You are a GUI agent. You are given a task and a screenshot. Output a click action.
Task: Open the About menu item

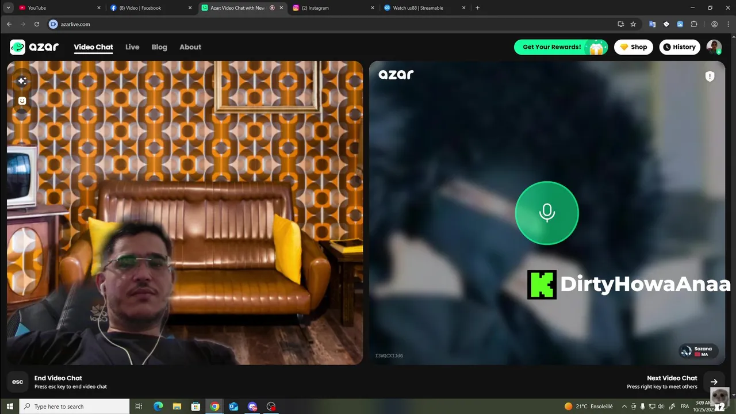[190, 47]
